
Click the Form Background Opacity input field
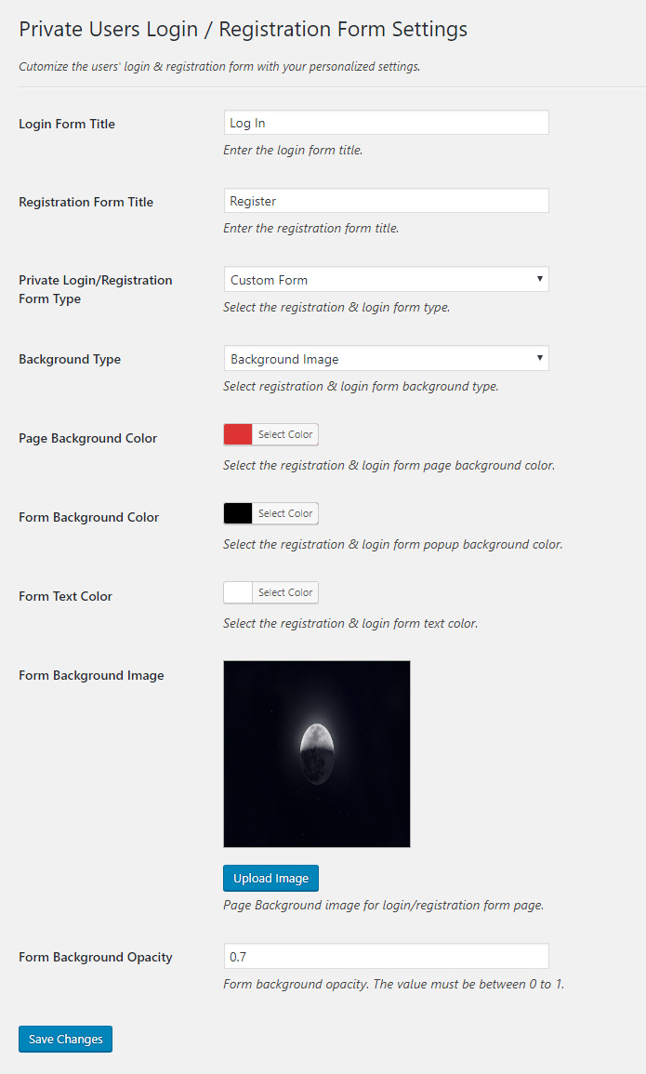pyautogui.click(x=386, y=956)
